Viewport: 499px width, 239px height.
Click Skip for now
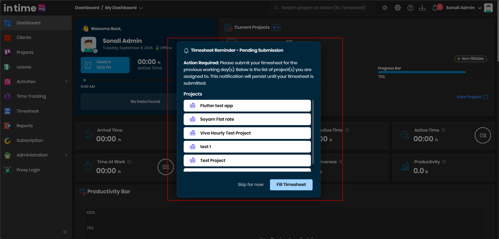pyautogui.click(x=251, y=185)
